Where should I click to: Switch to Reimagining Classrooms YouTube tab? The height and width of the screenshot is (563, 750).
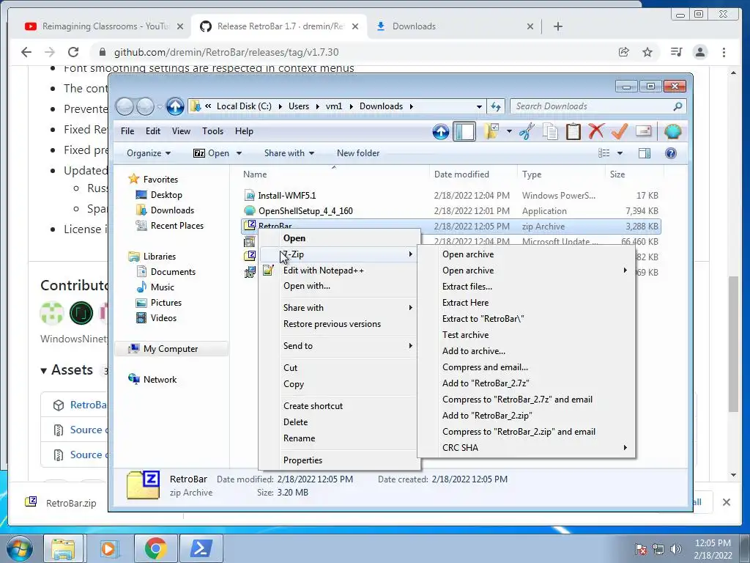pos(104,26)
